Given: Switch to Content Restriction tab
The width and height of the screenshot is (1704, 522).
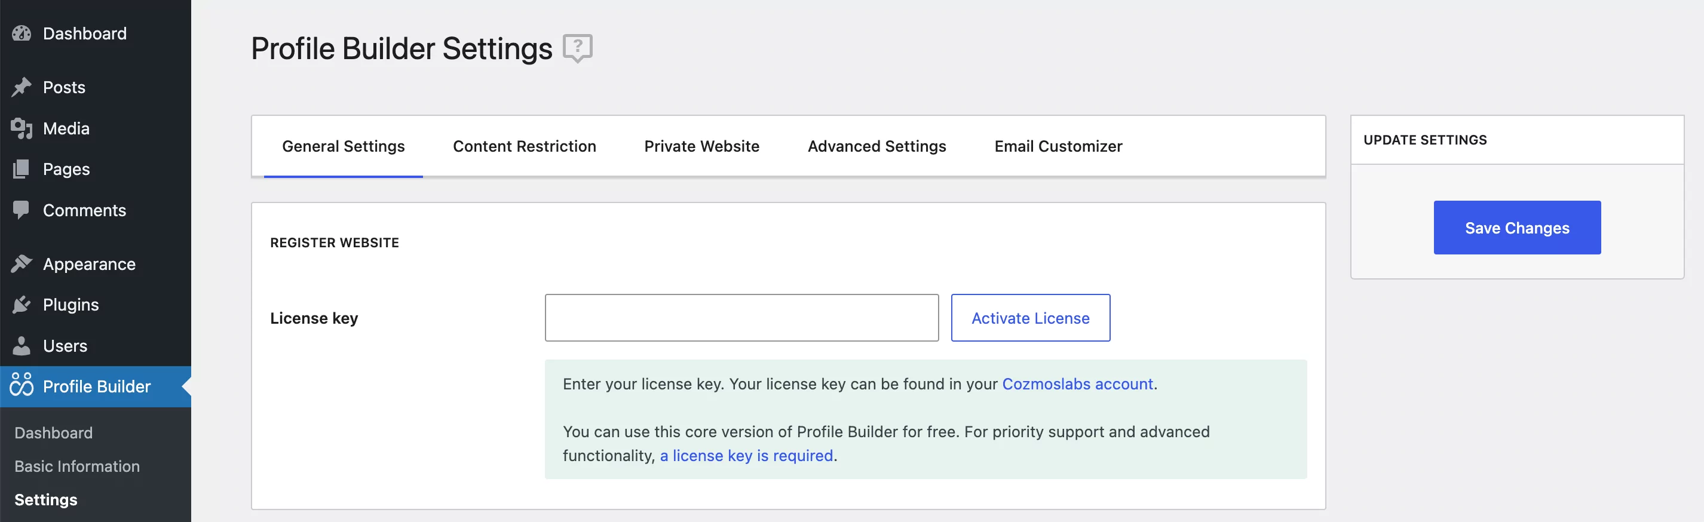Looking at the screenshot, I should click(524, 146).
